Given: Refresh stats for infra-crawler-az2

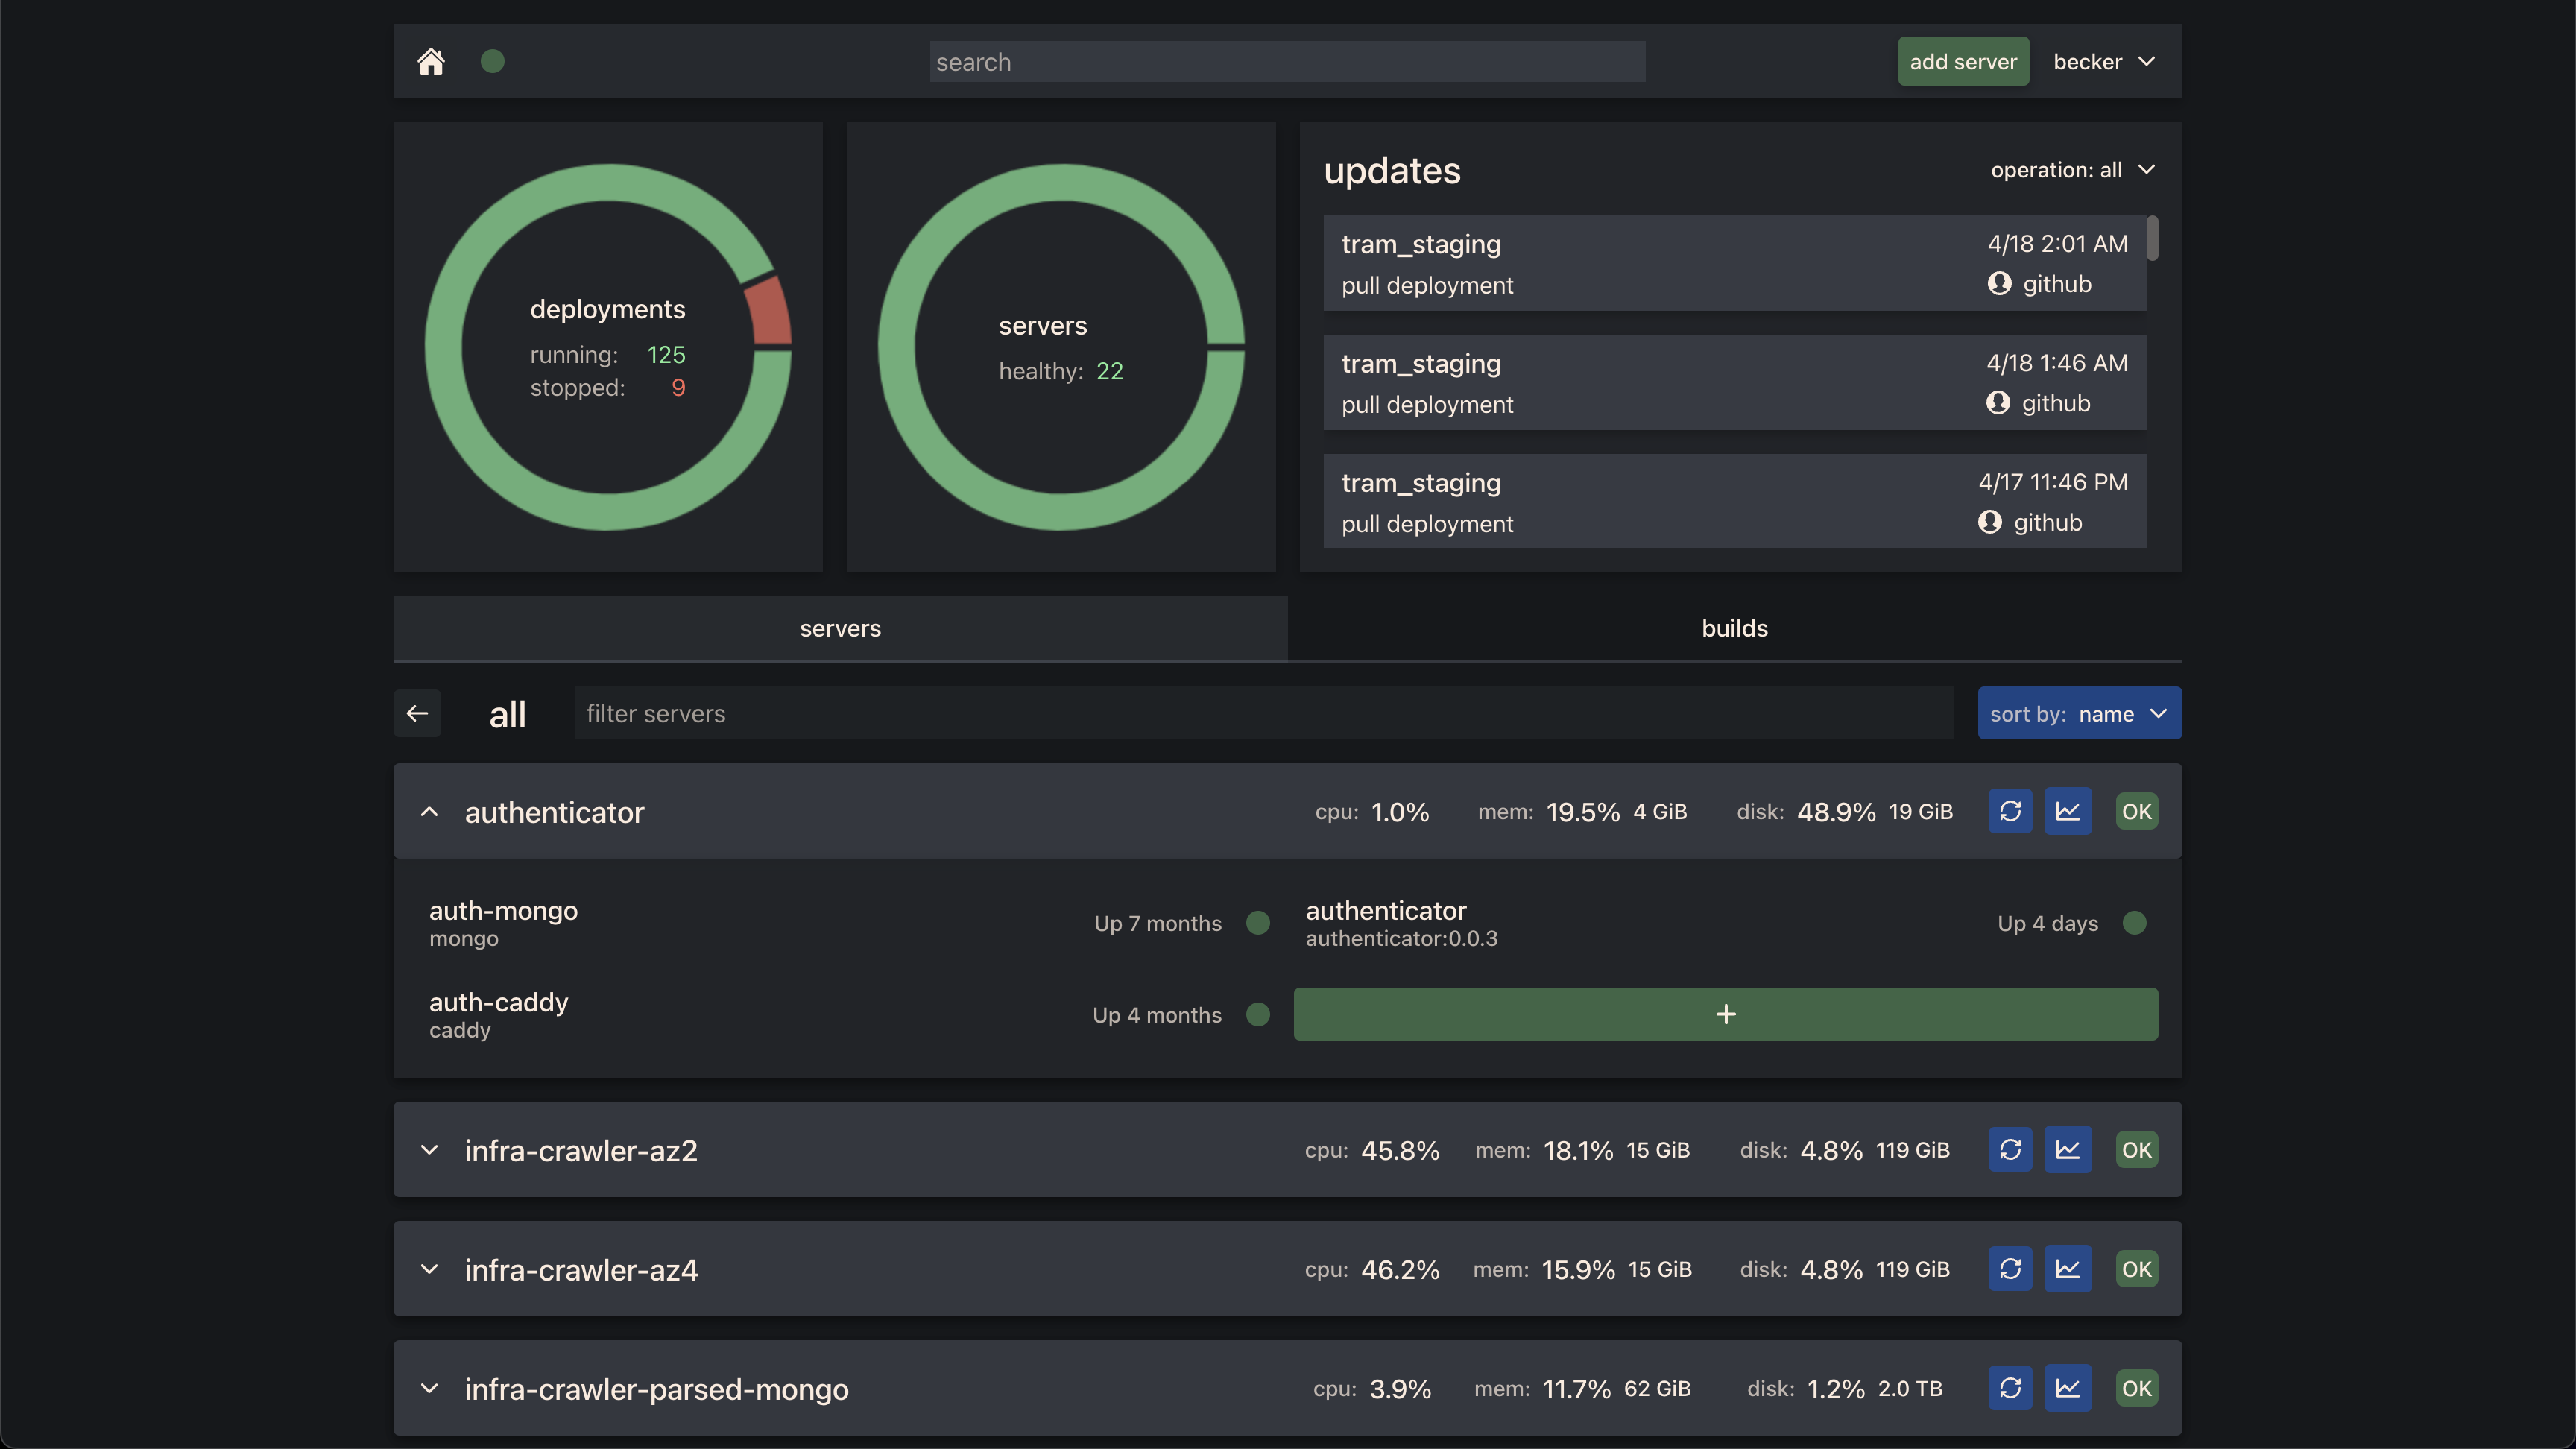Looking at the screenshot, I should click(x=2010, y=1150).
